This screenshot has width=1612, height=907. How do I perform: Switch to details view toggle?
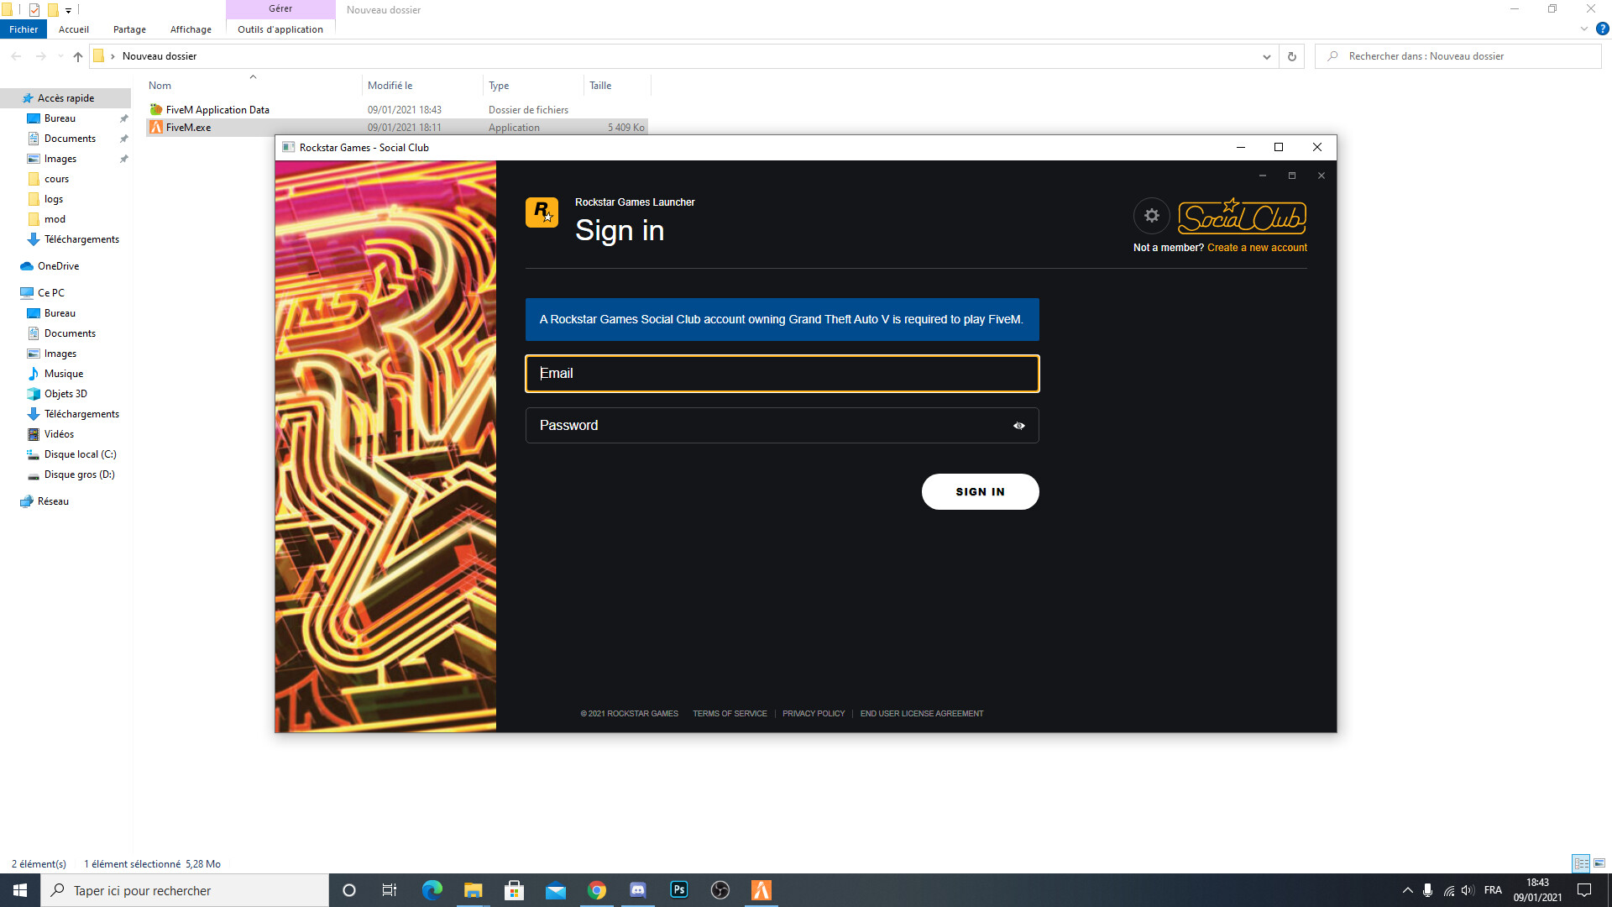point(1581,863)
